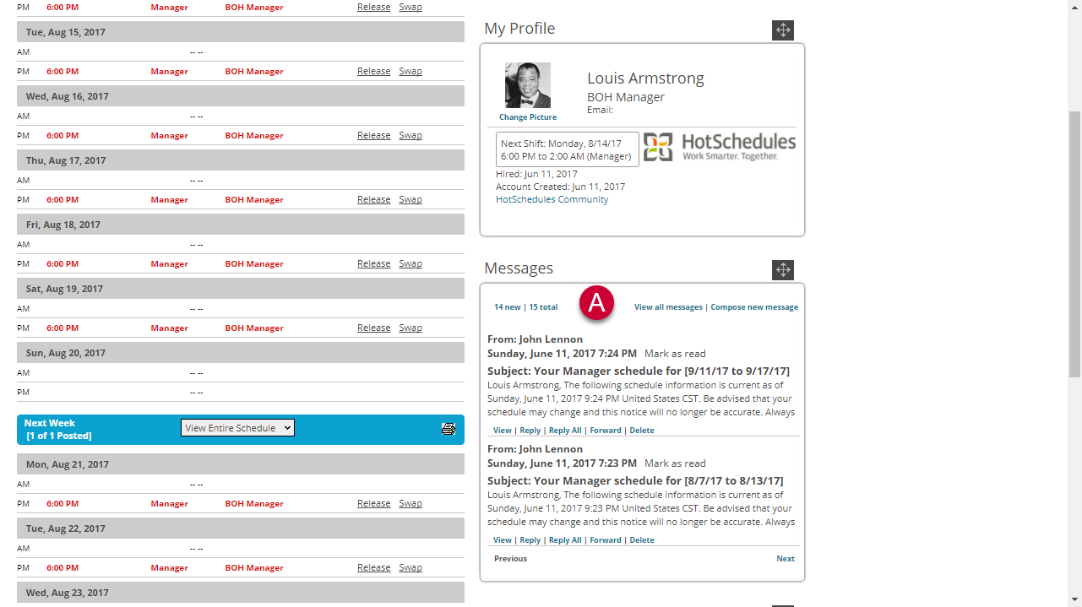Click the Change Picture link

(x=528, y=117)
